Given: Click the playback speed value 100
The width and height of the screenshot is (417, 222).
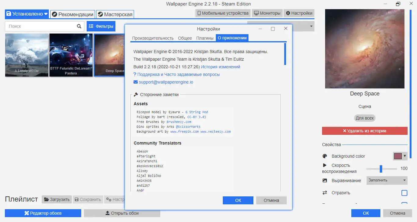Looking at the screenshot, I should click(x=404, y=168).
